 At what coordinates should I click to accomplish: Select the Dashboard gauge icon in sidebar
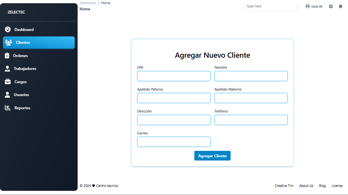(8, 29)
